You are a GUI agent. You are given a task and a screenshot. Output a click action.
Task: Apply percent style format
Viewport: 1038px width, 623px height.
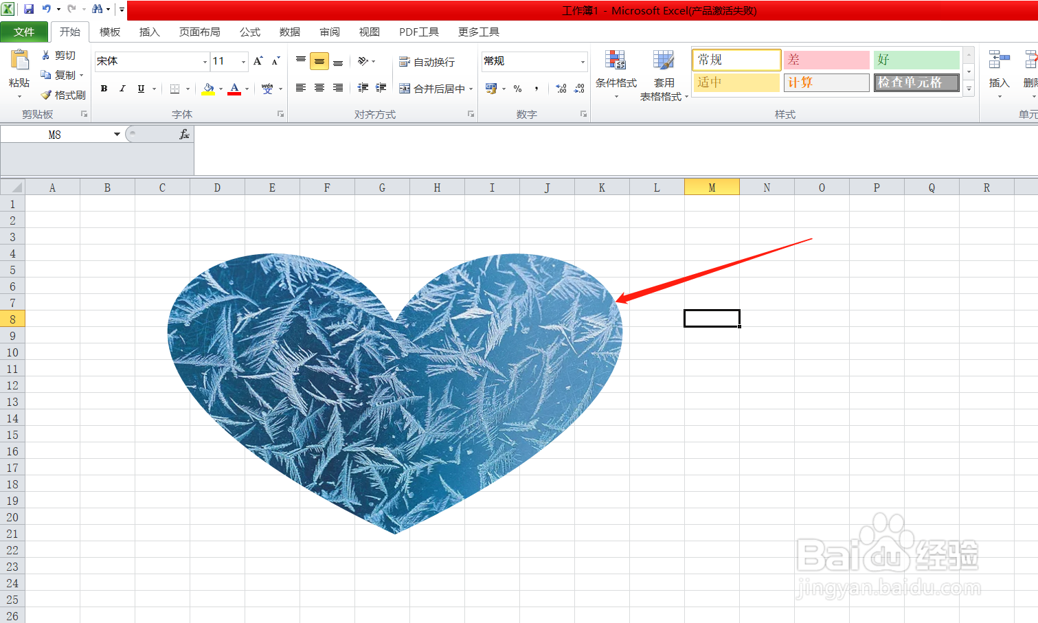(x=518, y=89)
